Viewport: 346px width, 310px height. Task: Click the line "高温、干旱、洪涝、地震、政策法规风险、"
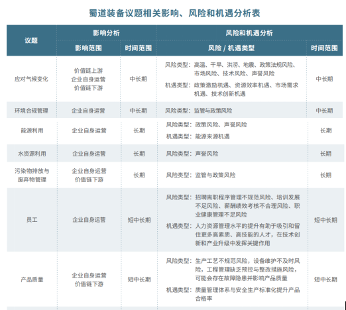(x=245, y=65)
